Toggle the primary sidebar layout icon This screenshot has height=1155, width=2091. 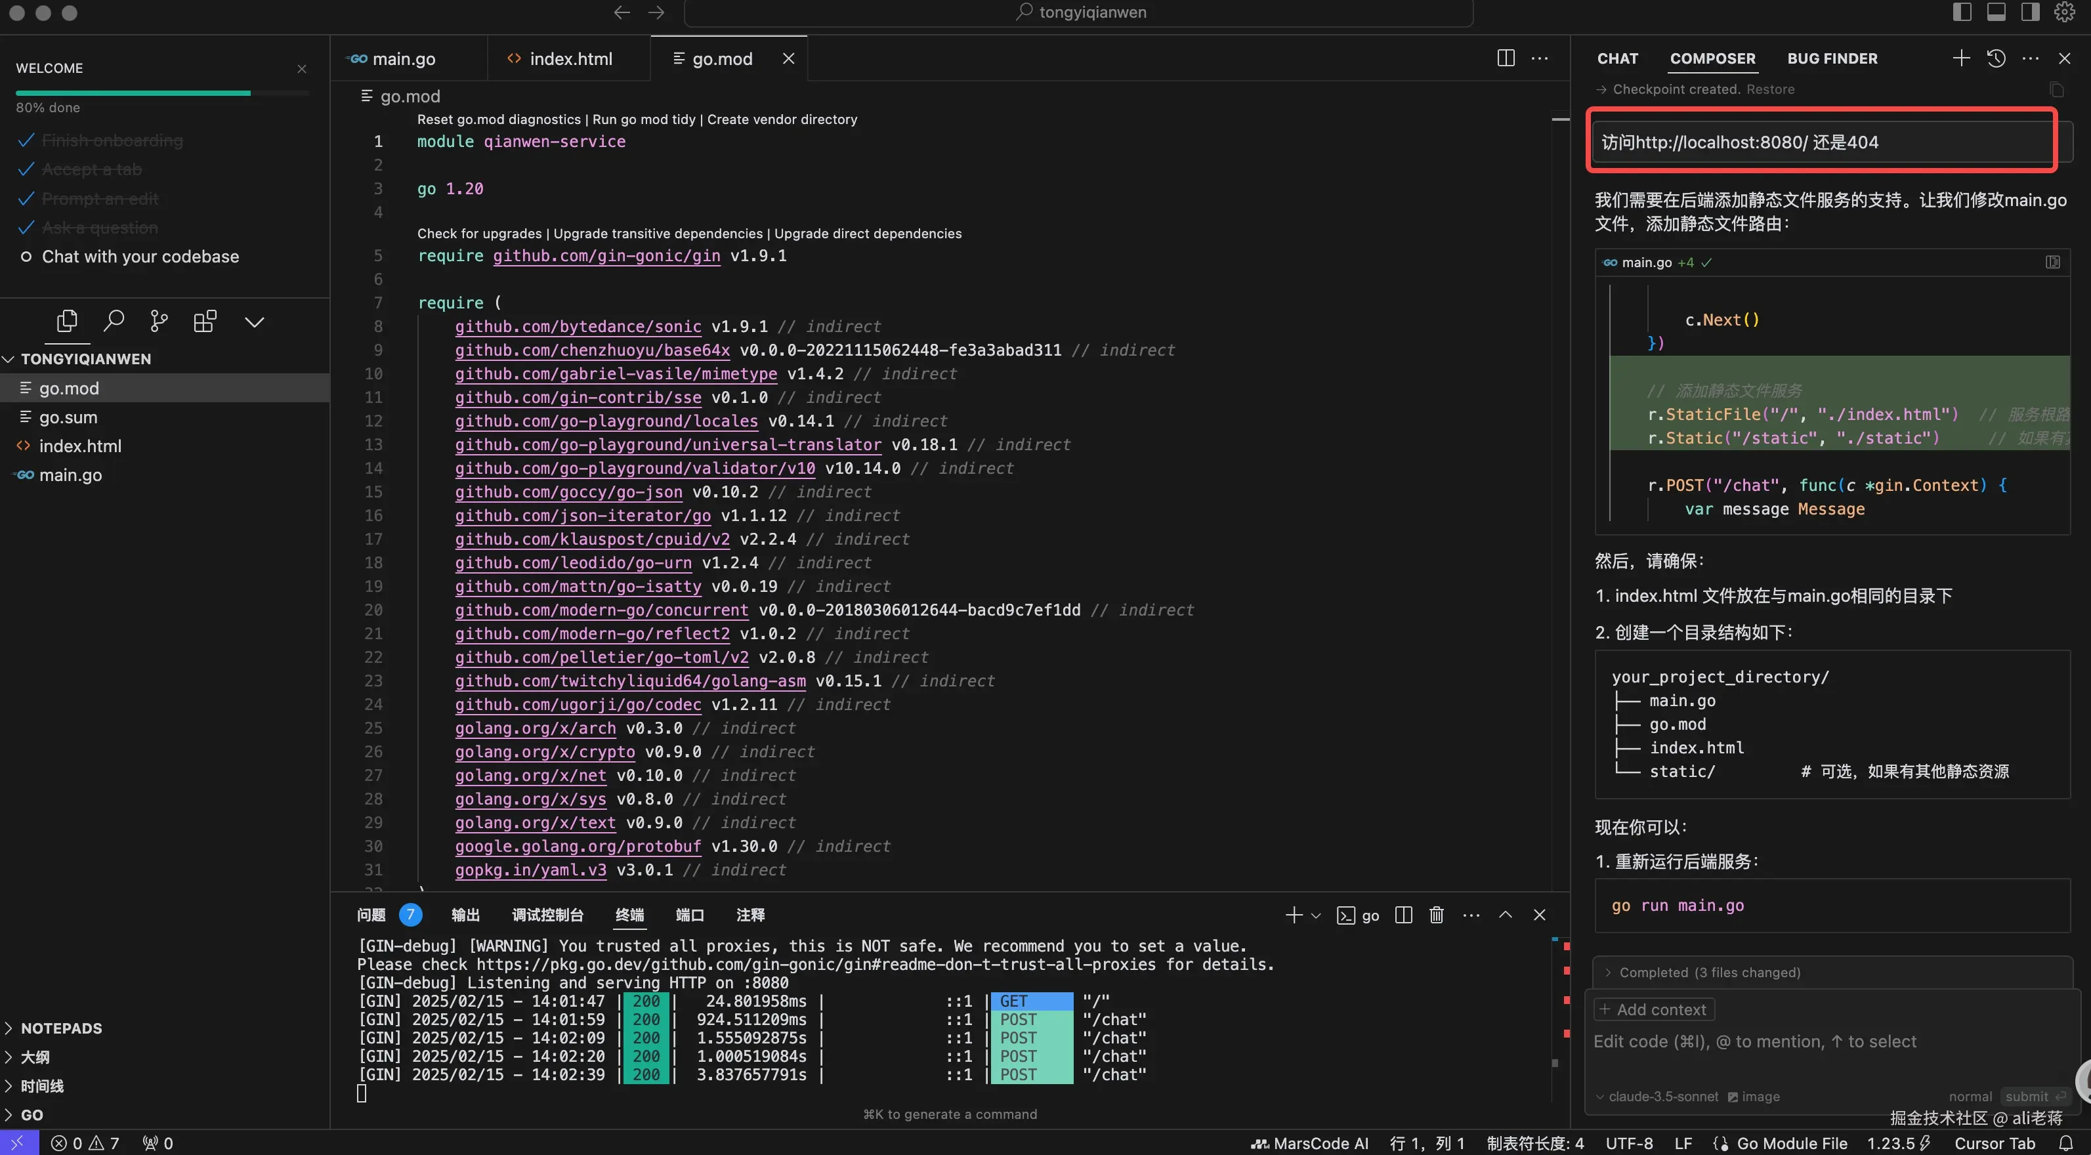click(1962, 12)
